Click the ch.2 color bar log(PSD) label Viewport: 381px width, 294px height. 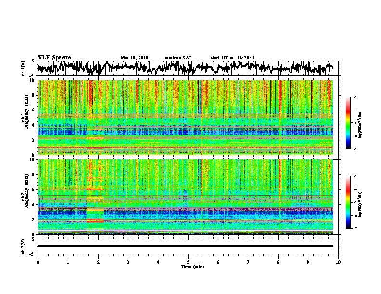point(360,204)
